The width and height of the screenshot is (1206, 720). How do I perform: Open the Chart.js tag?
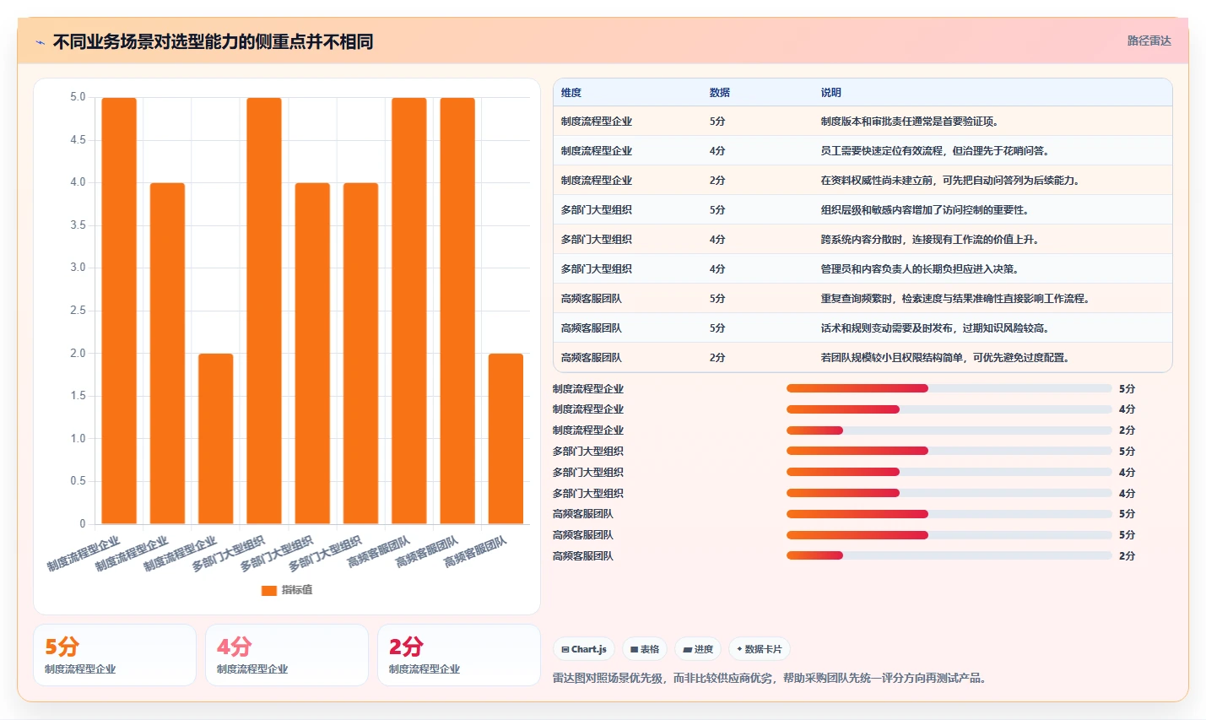point(584,649)
